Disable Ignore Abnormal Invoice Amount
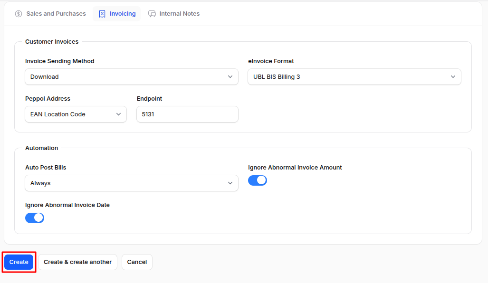488x283 pixels. click(x=257, y=180)
